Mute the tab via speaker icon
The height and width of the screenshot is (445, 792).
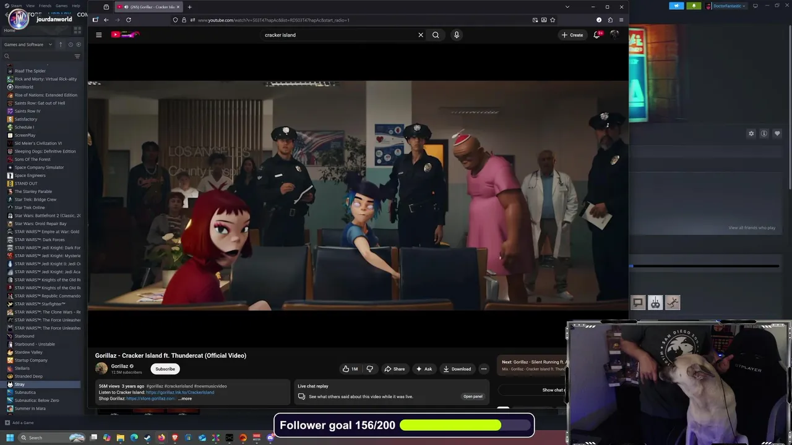pyautogui.click(x=126, y=7)
